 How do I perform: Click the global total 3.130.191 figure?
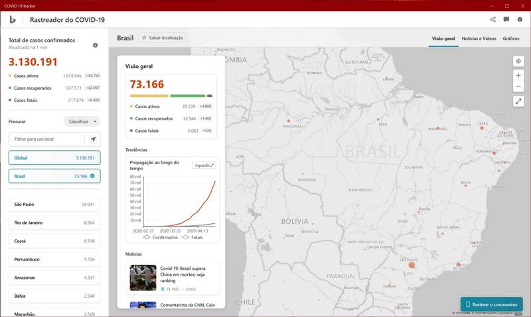click(33, 62)
